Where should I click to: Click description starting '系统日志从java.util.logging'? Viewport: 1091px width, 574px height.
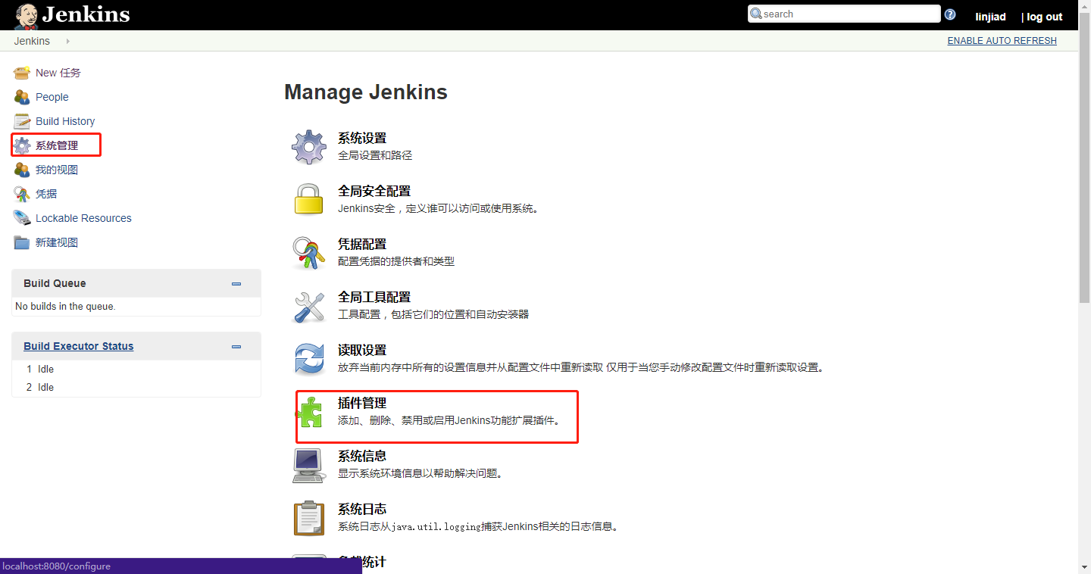pos(478,526)
